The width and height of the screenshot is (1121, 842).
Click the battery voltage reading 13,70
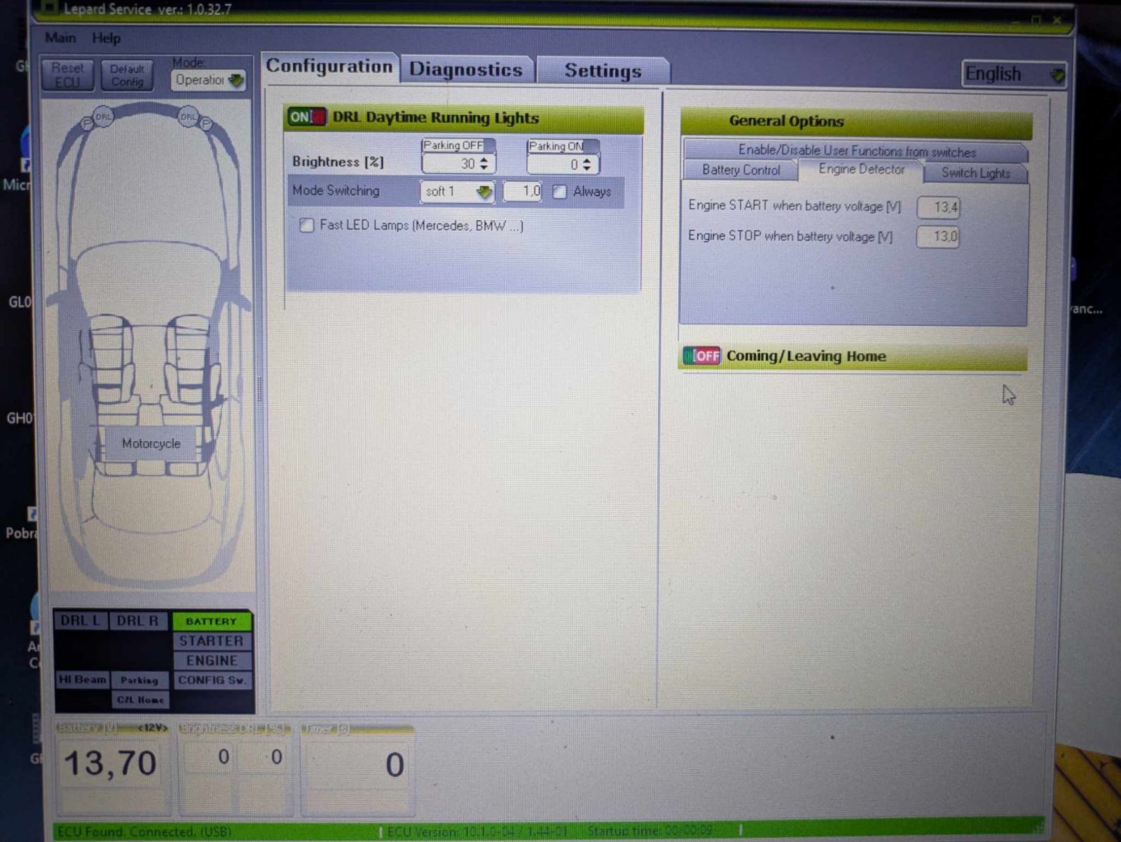110,763
